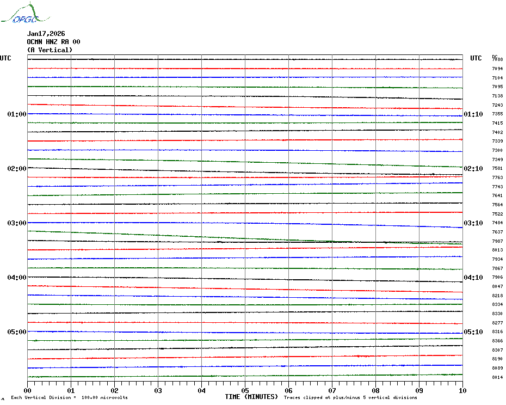This screenshot has width=506, height=405.
Task: Click the DC offset value '7763'
Action: pyautogui.click(x=497, y=177)
